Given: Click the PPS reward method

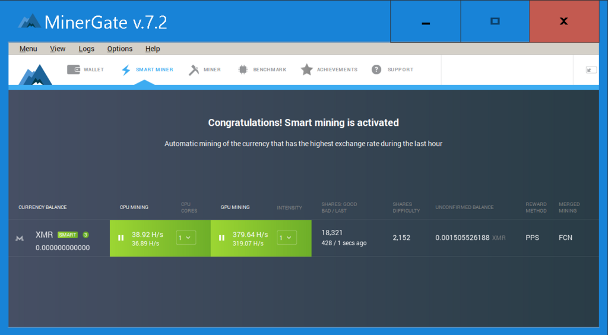Looking at the screenshot, I should click(533, 238).
